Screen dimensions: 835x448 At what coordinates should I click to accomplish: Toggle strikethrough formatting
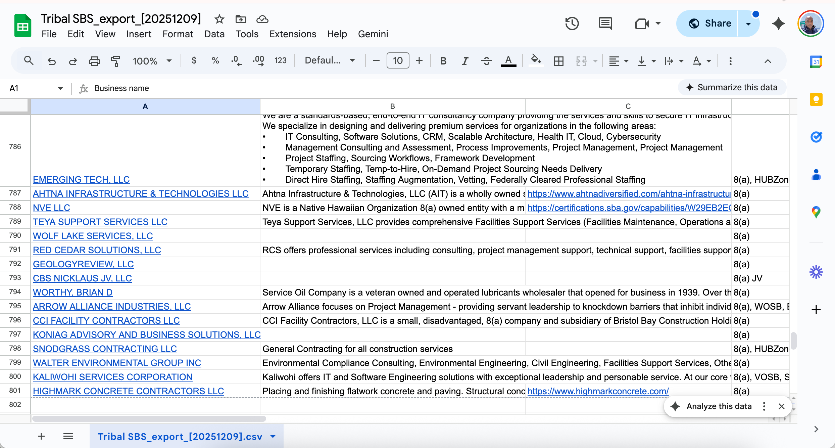pos(486,61)
